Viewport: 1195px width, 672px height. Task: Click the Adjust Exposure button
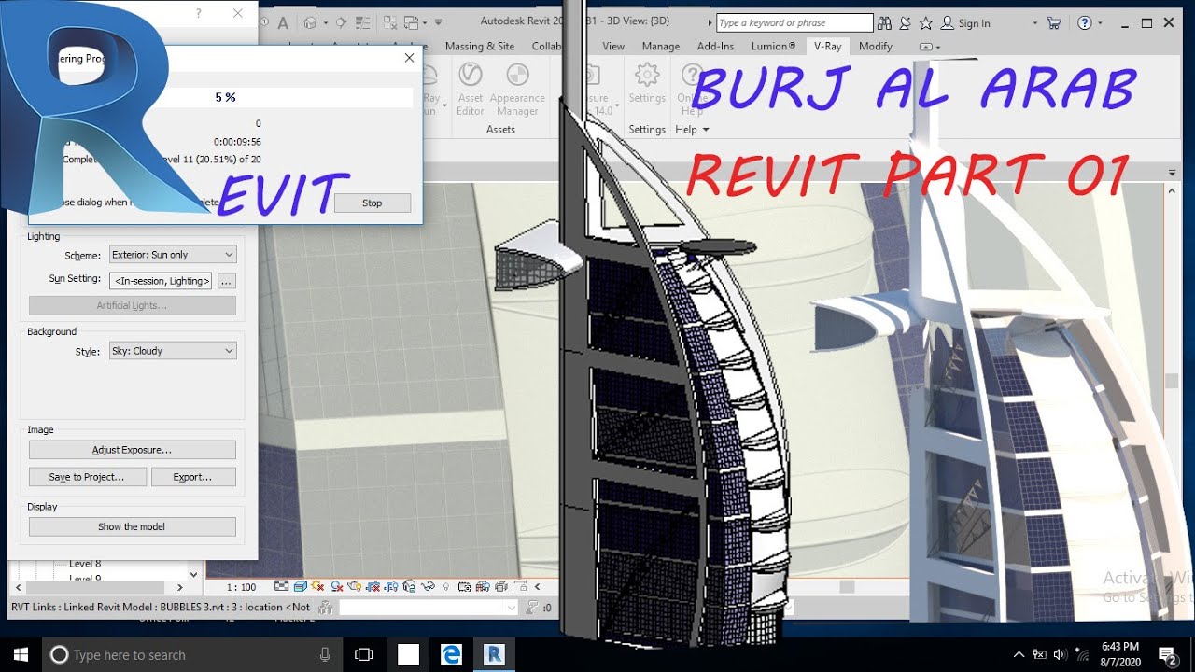pos(133,450)
